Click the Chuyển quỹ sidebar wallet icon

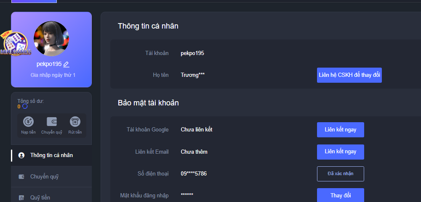tap(21, 177)
